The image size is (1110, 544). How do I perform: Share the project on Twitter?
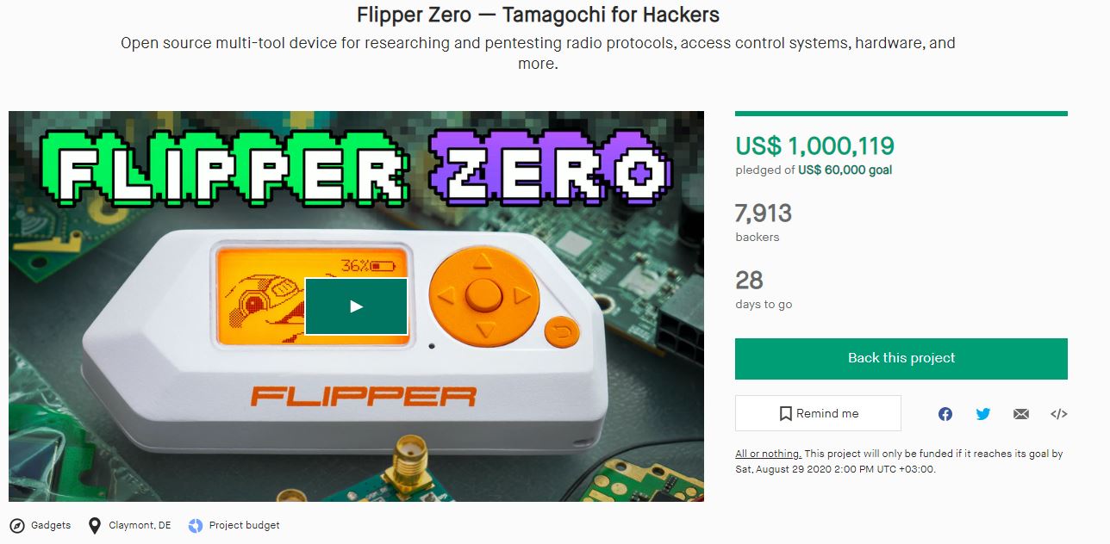tap(983, 414)
